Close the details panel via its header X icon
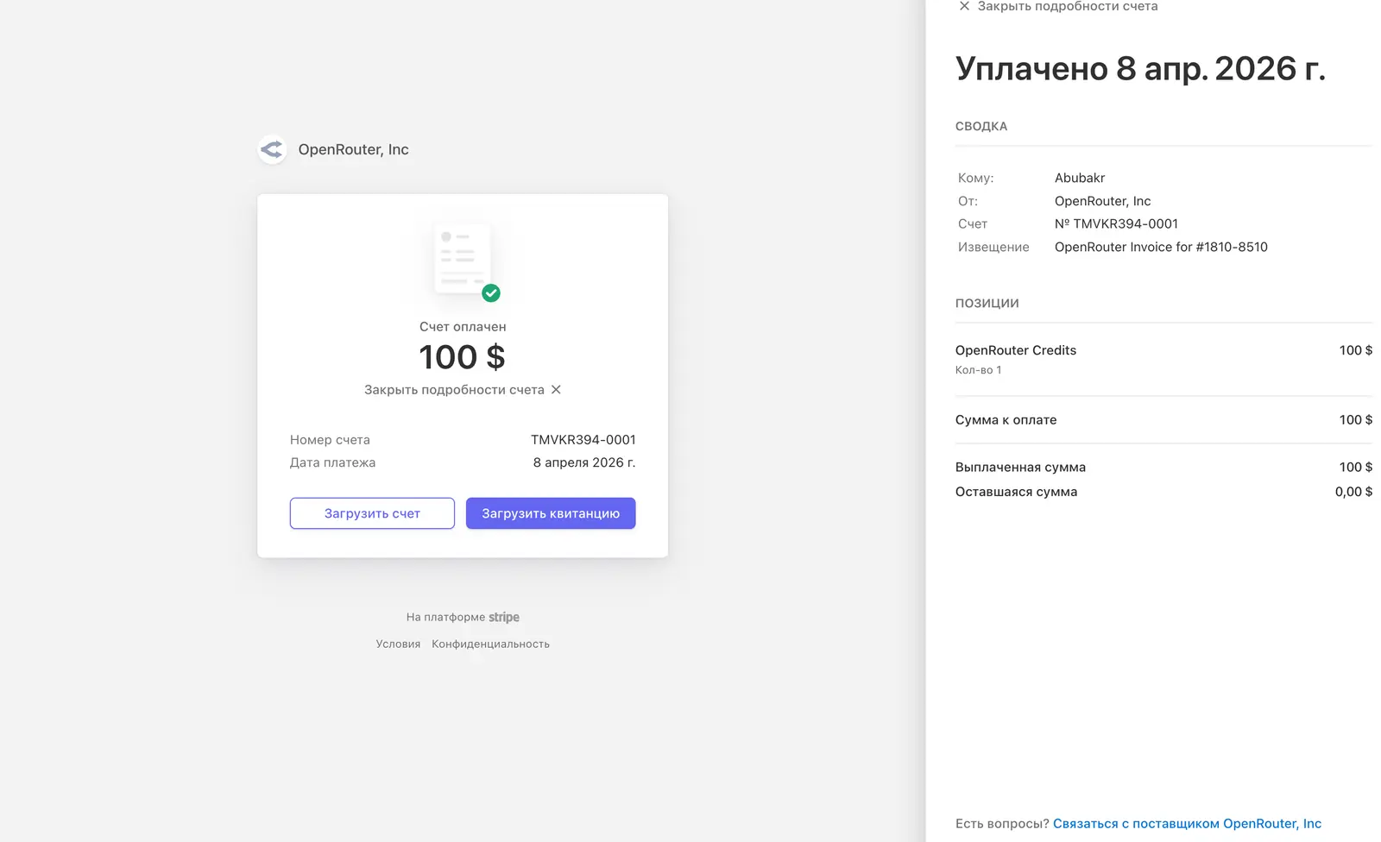The height and width of the screenshot is (842, 1381). click(x=964, y=6)
